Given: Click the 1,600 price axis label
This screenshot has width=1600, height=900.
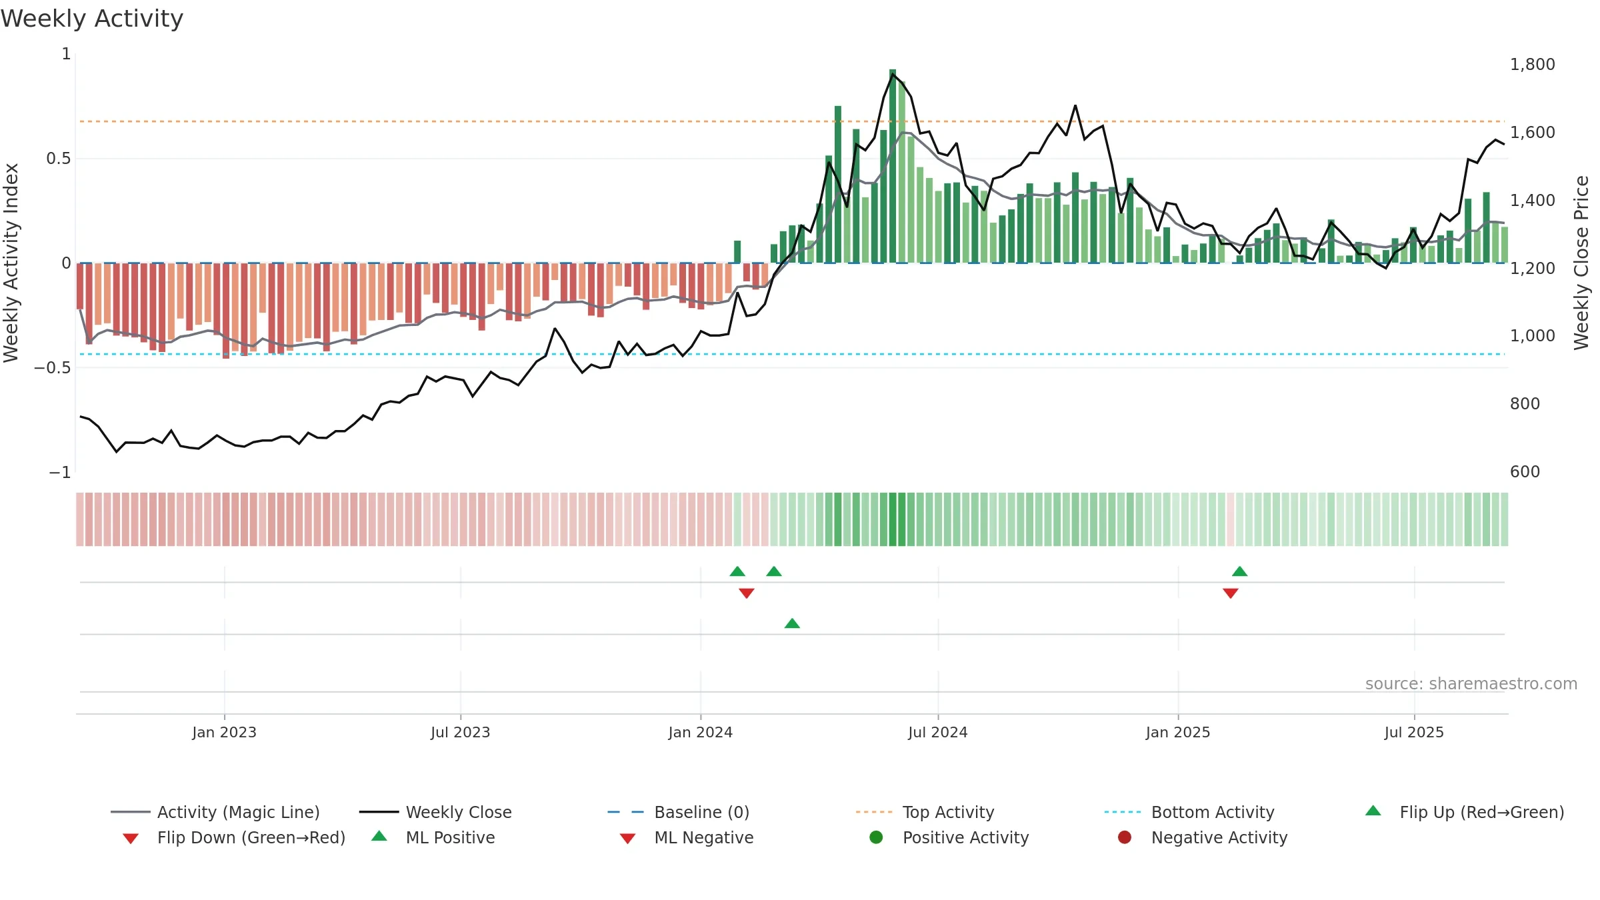Looking at the screenshot, I should [1532, 133].
